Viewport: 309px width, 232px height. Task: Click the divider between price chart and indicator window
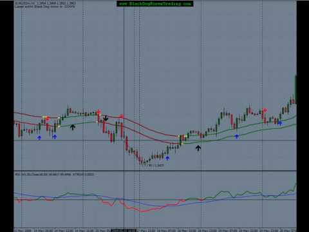(x=155, y=171)
